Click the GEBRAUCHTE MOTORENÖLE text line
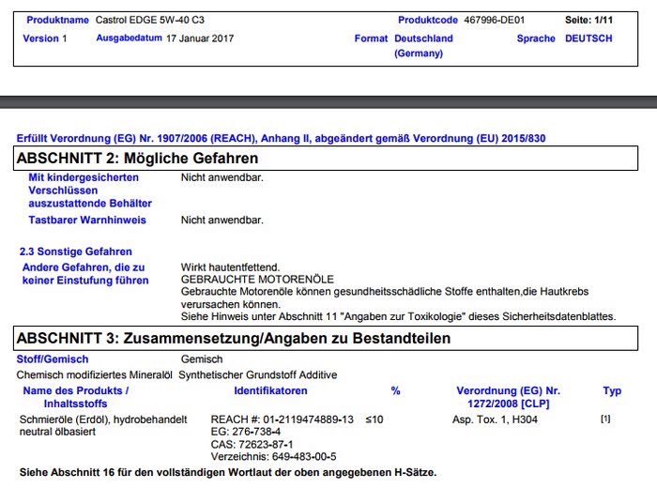The height and width of the screenshot is (488, 657). [245, 280]
